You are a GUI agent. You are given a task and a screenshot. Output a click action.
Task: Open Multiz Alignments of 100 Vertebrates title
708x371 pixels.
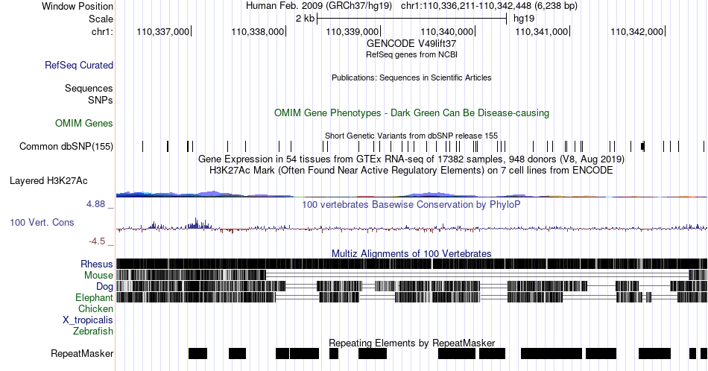pos(411,253)
